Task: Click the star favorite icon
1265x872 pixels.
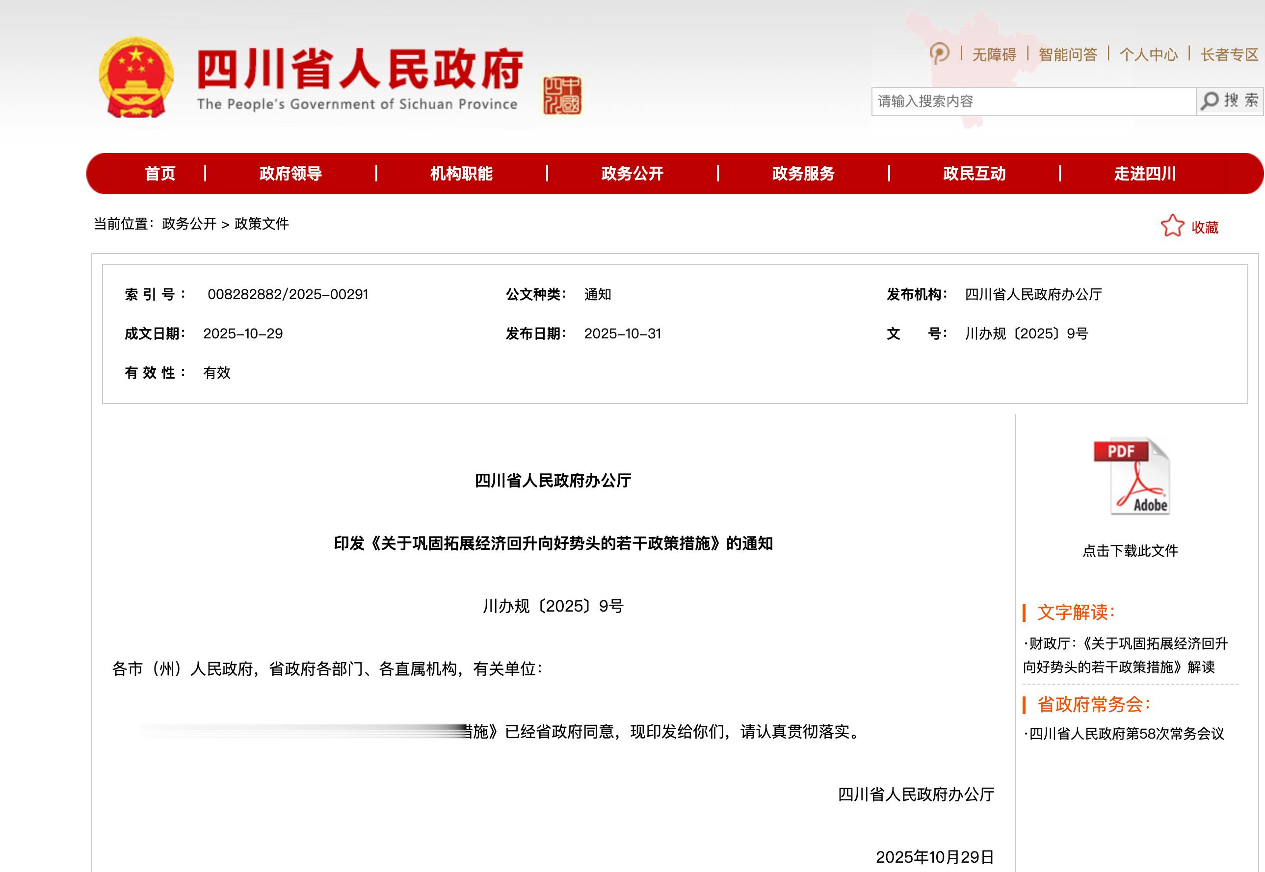Action: point(1172,226)
